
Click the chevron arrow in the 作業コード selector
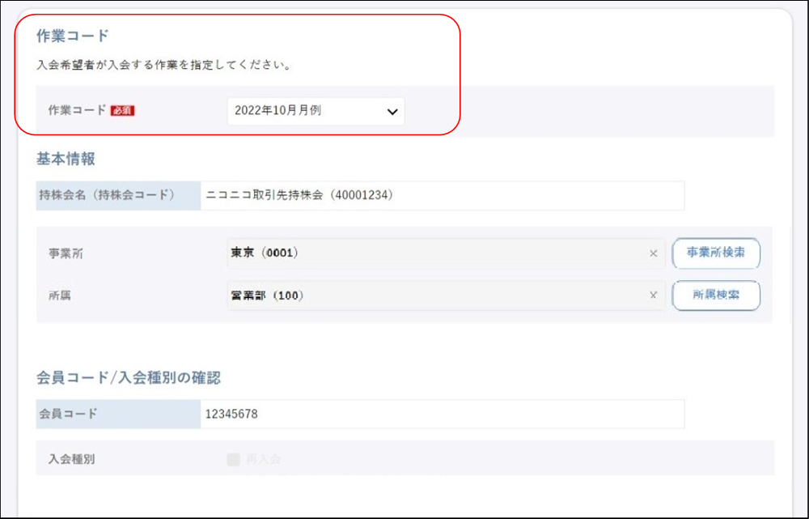click(x=392, y=112)
